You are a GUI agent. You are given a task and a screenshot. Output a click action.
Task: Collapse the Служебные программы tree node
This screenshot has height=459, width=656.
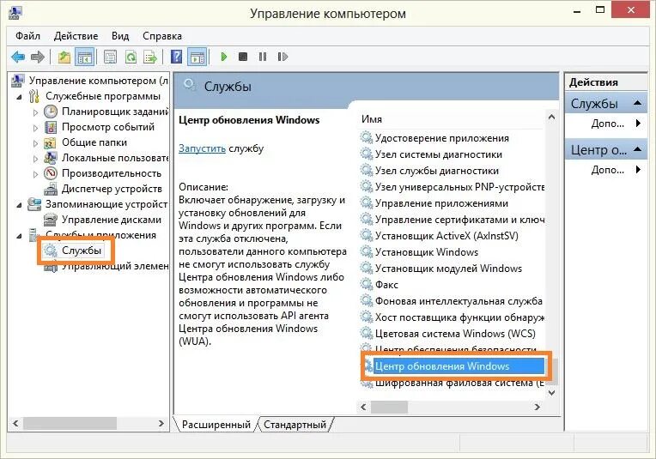click(19, 97)
